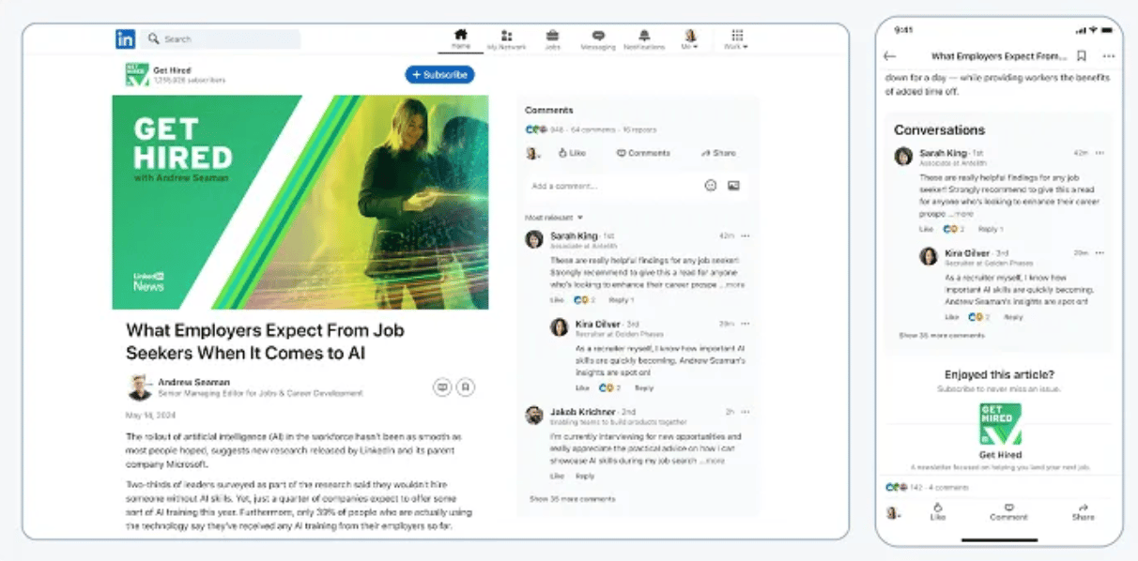The width and height of the screenshot is (1138, 561).
Task: Reply to Sarah King's desktop comment
Action: (x=619, y=300)
